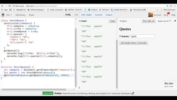Click the console prompt input chevron
177x100 pixels.
(x=79, y=88)
